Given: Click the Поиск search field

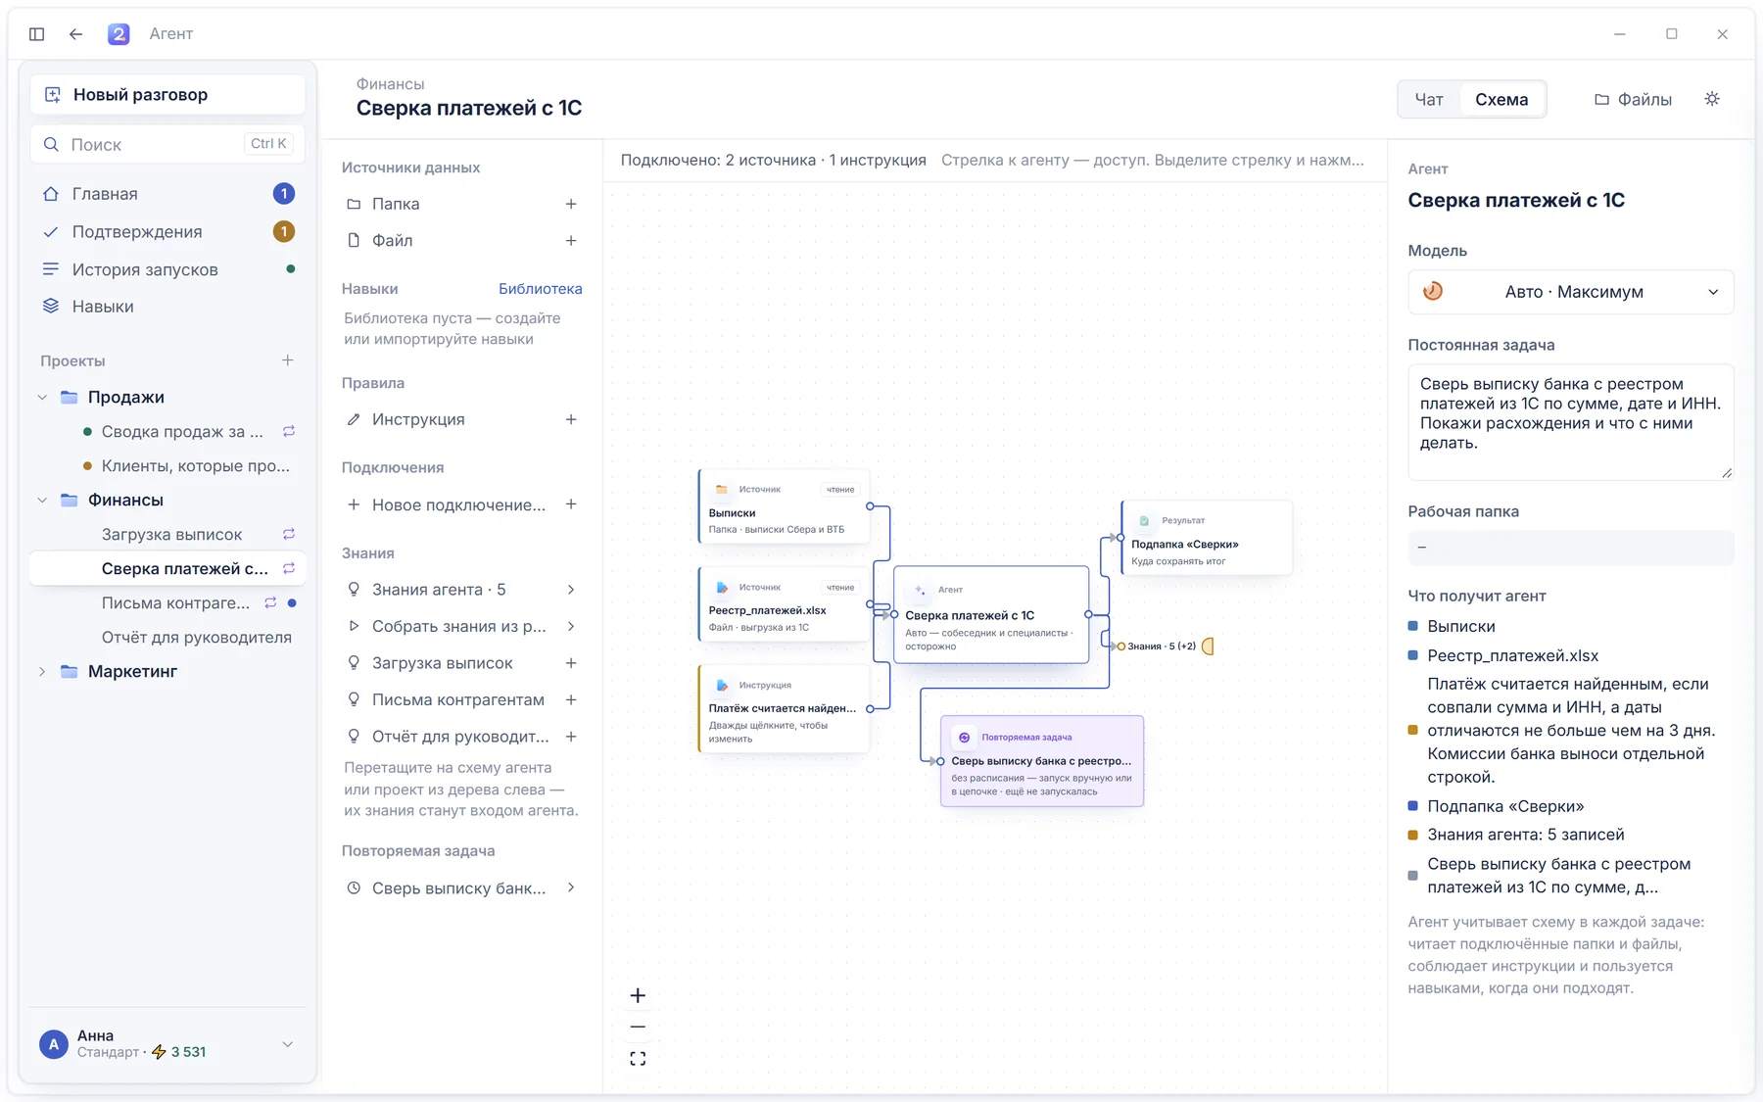Looking at the screenshot, I should (167, 144).
